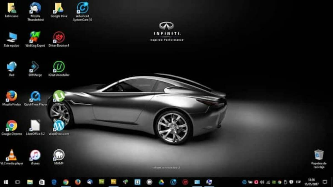This screenshot has width=333, height=187.
Task: Select the Google Chrome desktop icon
Action: coord(12,127)
